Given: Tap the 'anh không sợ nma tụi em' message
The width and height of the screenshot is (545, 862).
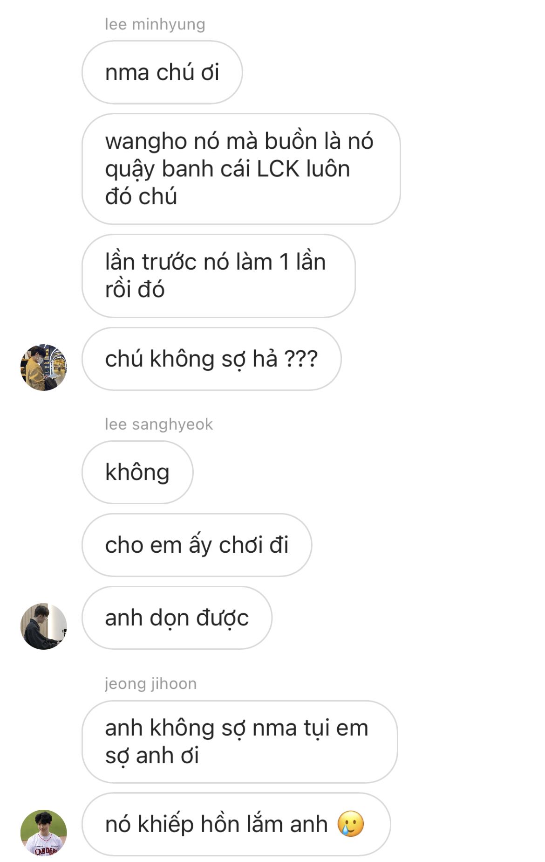Looking at the screenshot, I should (x=240, y=742).
